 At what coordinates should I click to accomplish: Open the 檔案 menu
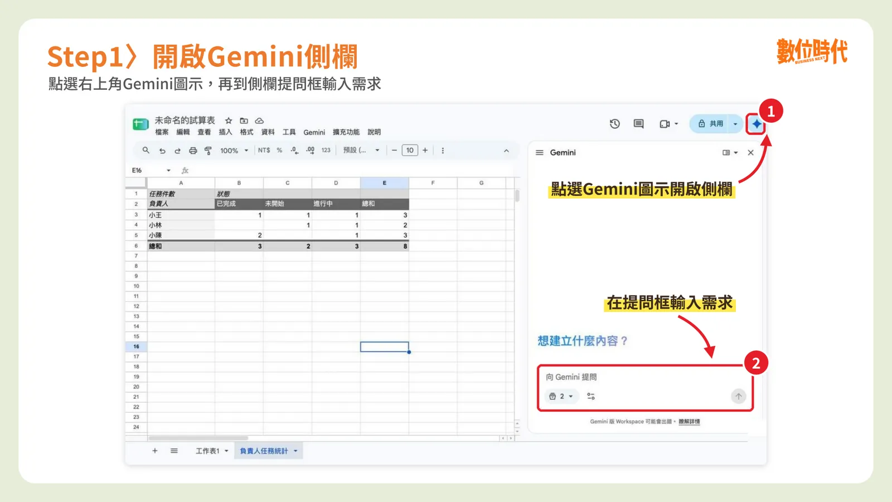coord(162,132)
